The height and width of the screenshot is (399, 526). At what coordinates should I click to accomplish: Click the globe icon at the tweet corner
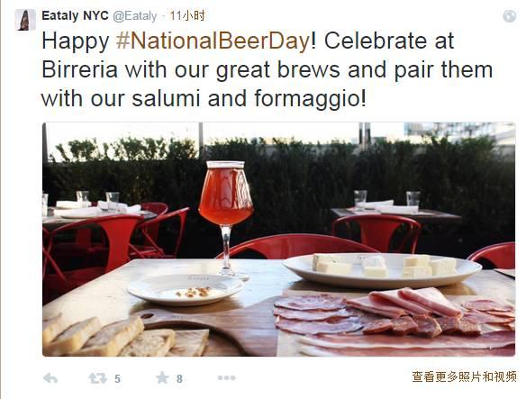click(510, 16)
